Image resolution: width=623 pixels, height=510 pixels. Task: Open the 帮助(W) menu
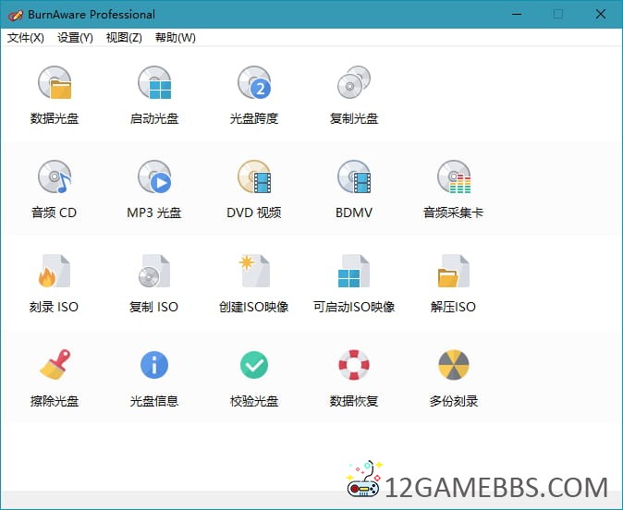[x=175, y=38]
